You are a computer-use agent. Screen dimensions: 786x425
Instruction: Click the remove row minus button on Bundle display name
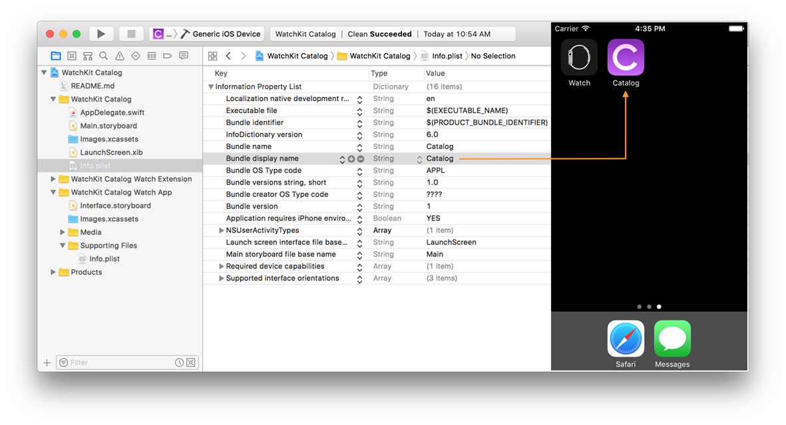[x=361, y=159]
